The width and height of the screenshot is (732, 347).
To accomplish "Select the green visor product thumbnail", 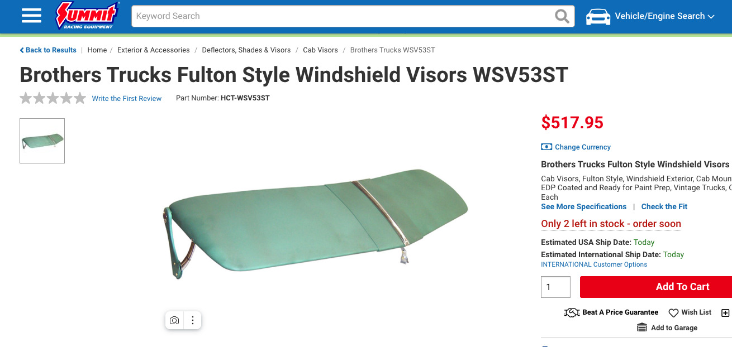I will tap(42, 141).
